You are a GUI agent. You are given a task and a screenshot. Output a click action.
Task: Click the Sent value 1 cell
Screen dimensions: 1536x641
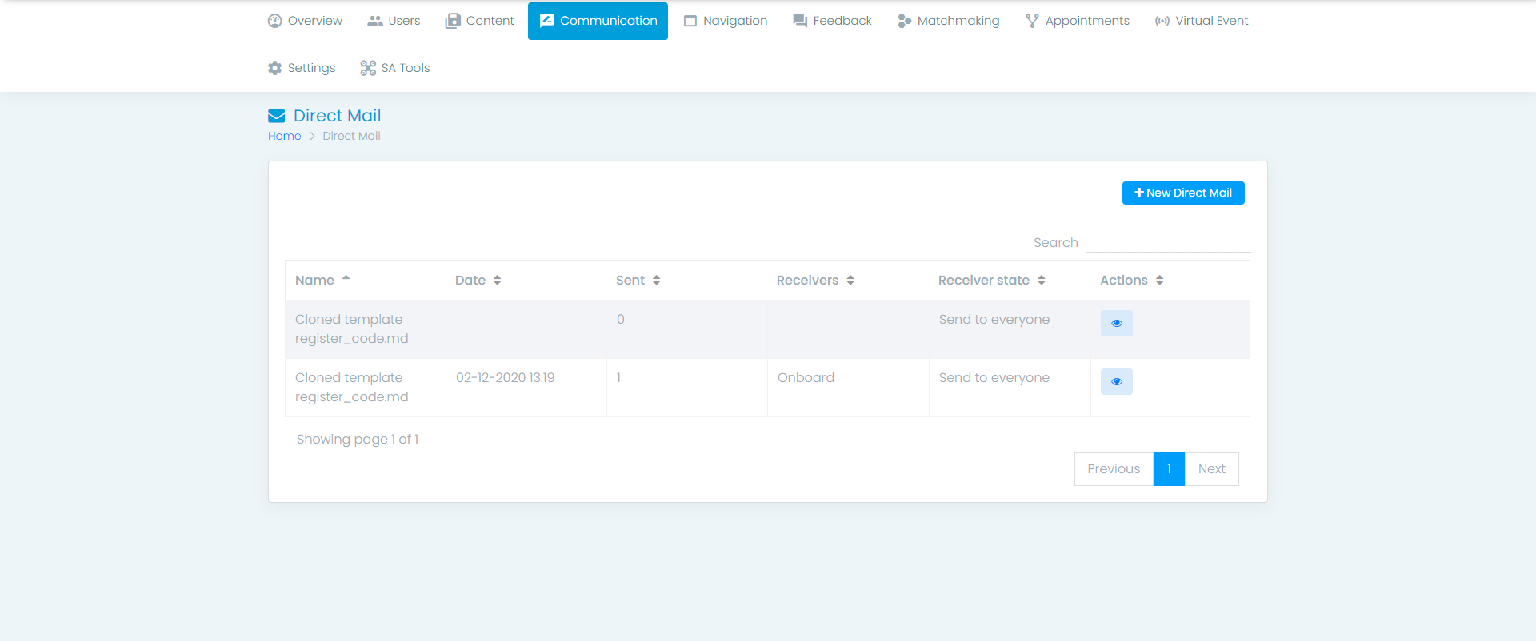coord(686,388)
